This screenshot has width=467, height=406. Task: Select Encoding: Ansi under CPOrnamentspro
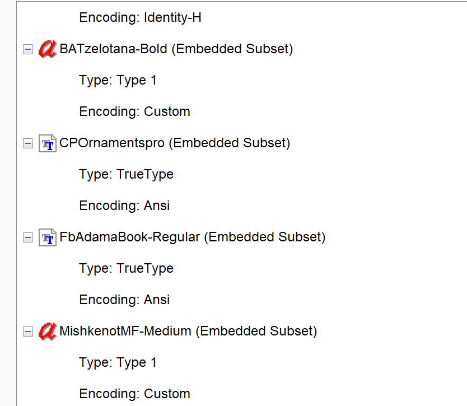[124, 206]
